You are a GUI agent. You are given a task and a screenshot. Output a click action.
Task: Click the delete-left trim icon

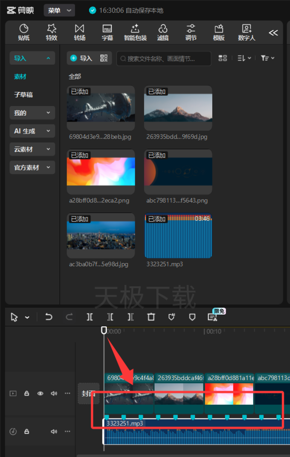point(110,317)
